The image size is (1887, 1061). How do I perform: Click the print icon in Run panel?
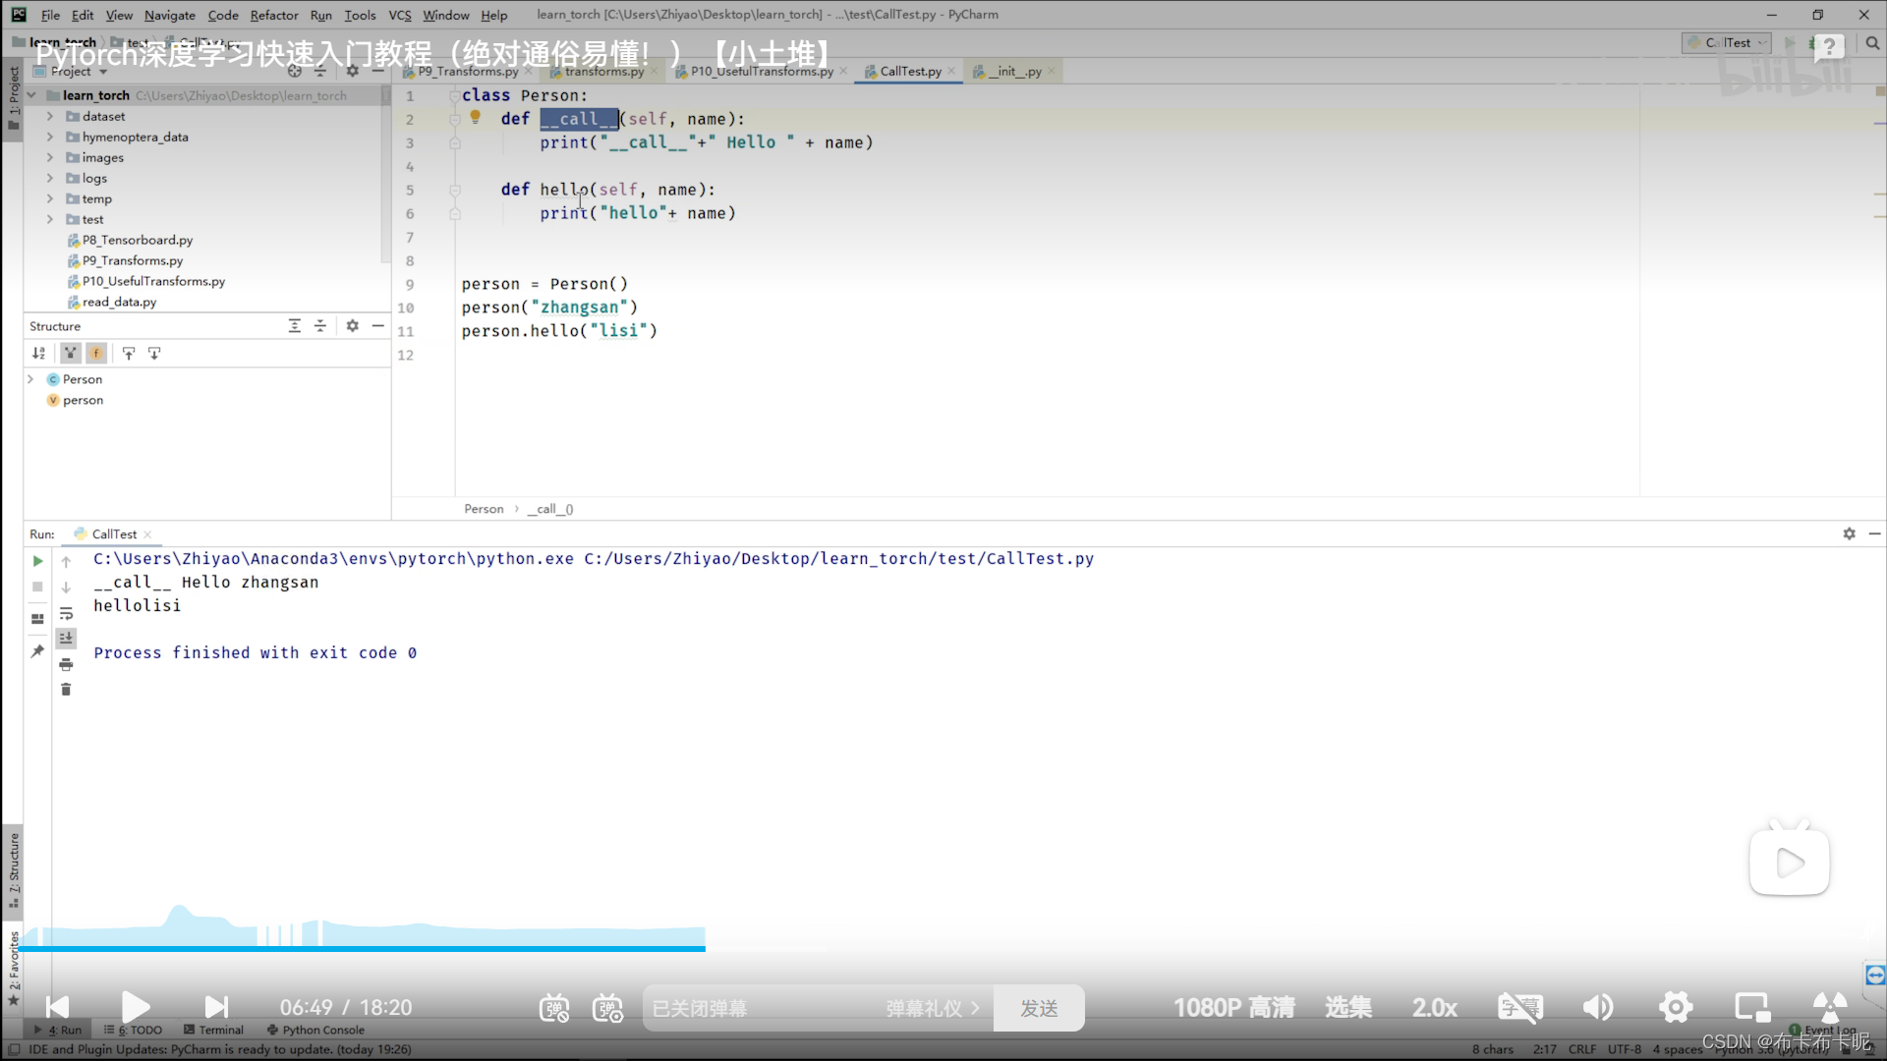click(66, 665)
